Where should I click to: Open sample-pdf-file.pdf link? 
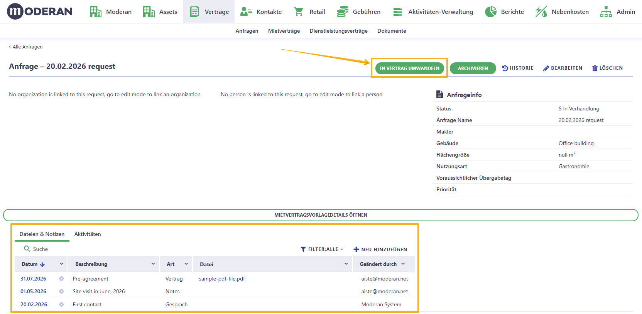coord(222,279)
